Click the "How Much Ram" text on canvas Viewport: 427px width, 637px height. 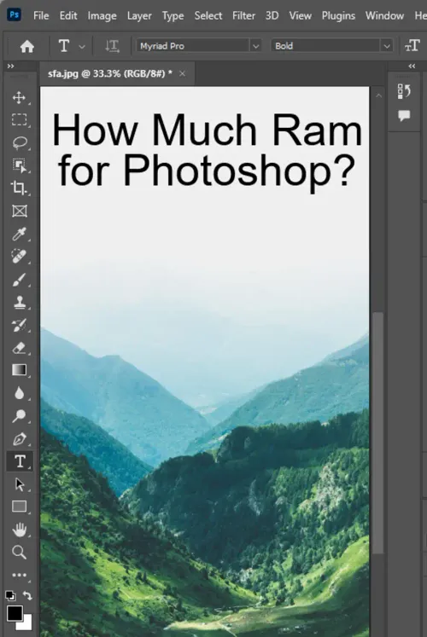pos(207,130)
